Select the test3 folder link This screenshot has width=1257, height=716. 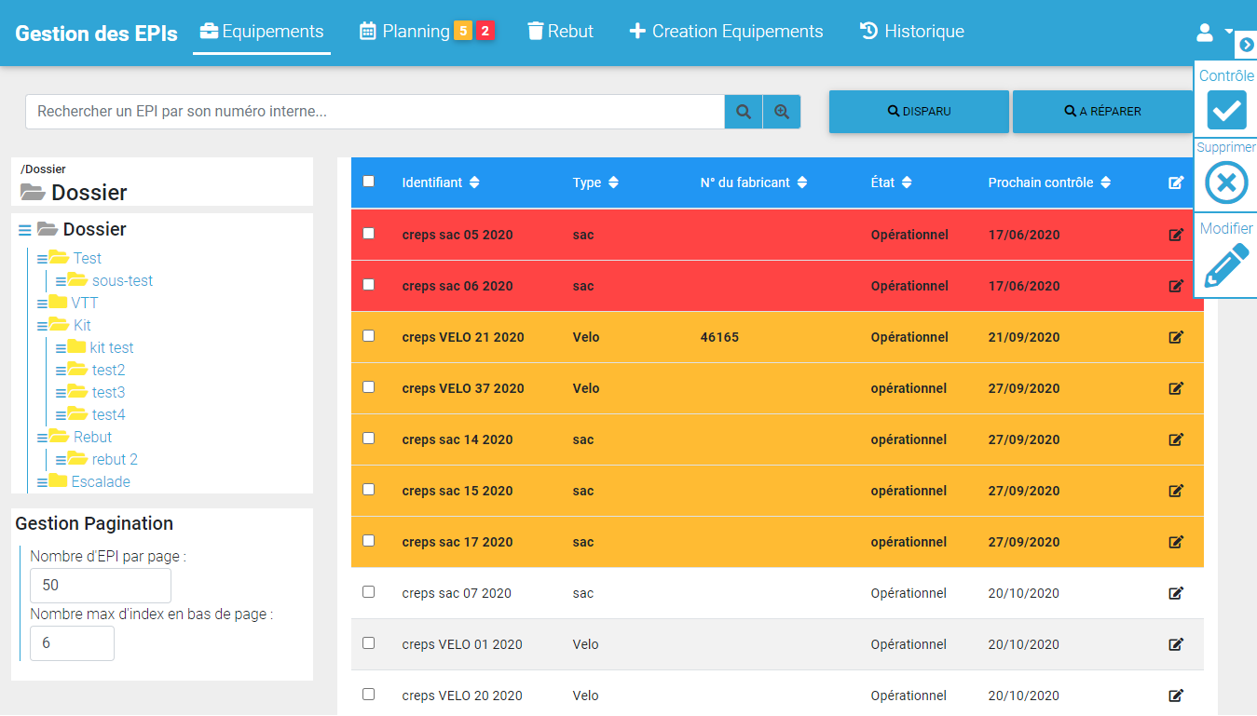coord(108,392)
